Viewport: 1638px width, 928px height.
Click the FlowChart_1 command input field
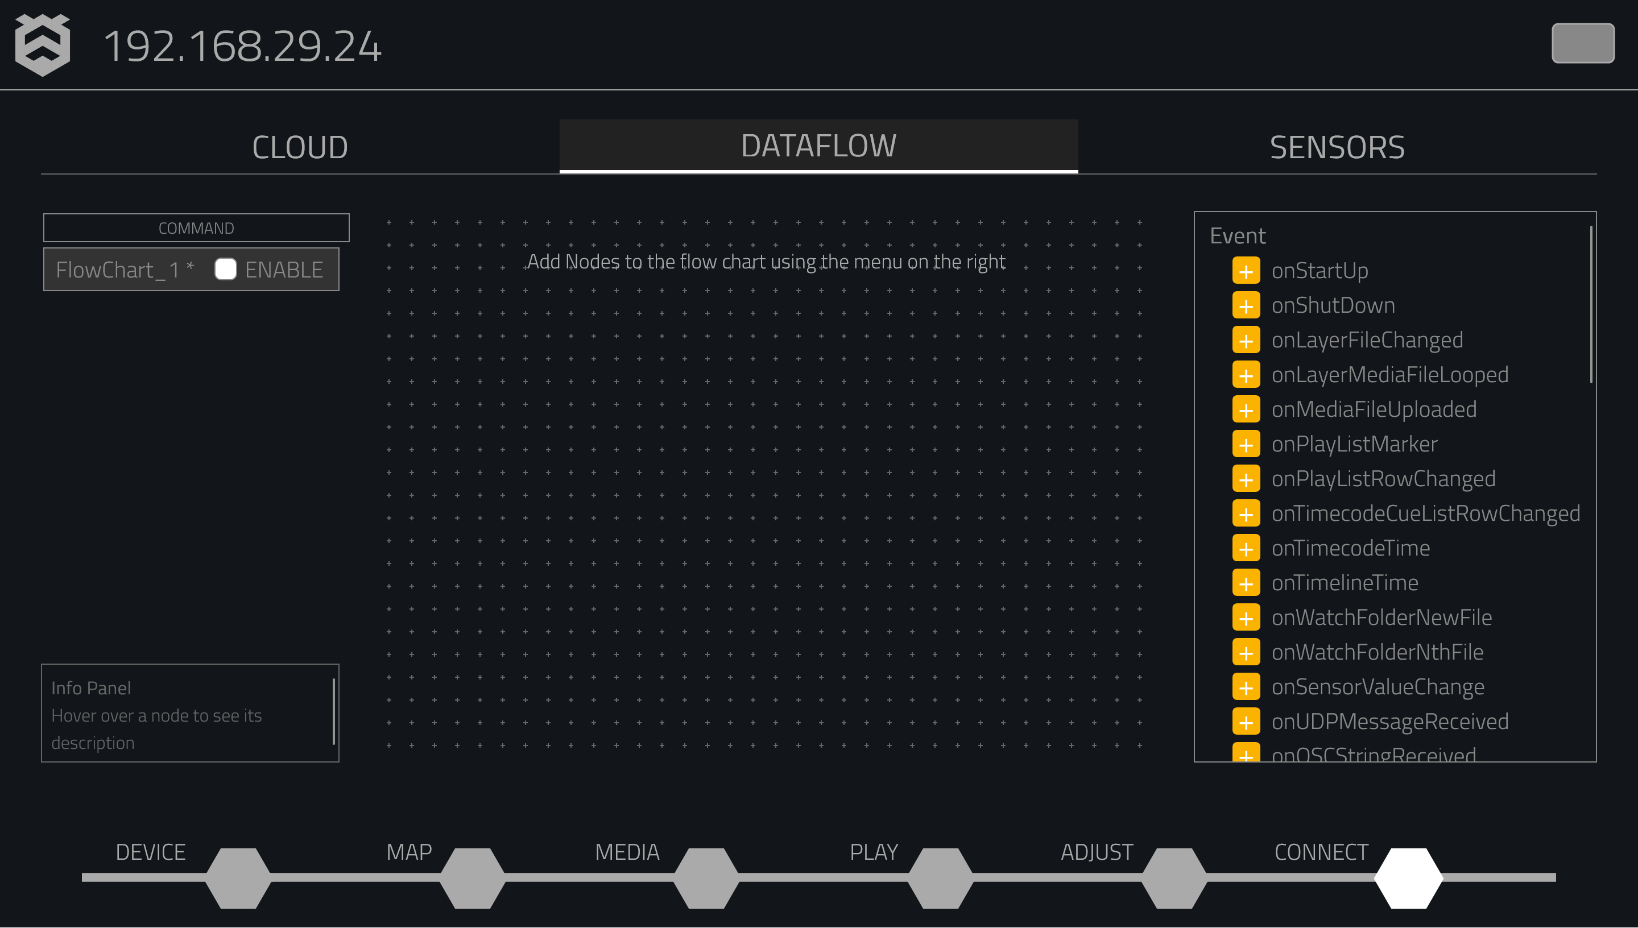pyautogui.click(x=124, y=270)
